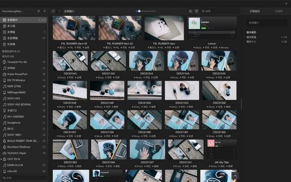The image size is (291, 182).
Task: Select the SONY A50 BOXING folder
Action: [23, 105]
